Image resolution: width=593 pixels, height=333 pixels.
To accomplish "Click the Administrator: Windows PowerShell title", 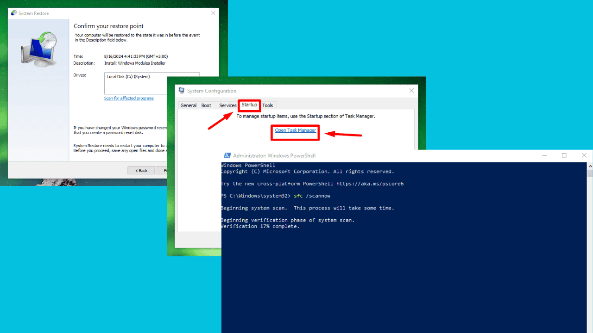I will 274,156.
